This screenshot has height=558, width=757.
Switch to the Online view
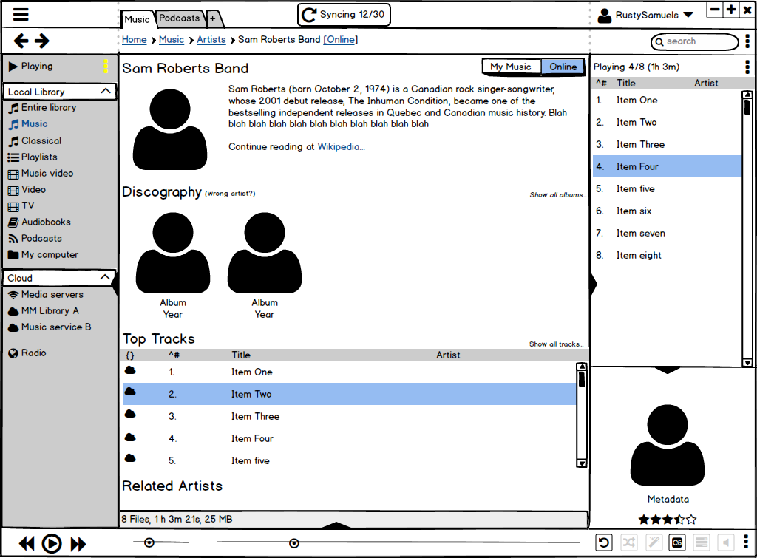click(x=563, y=67)
